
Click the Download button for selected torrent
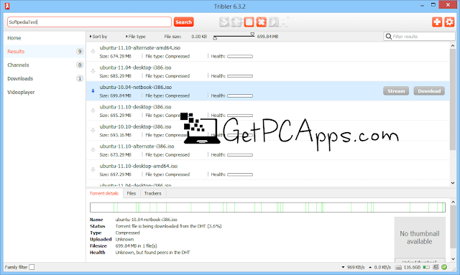429,91
